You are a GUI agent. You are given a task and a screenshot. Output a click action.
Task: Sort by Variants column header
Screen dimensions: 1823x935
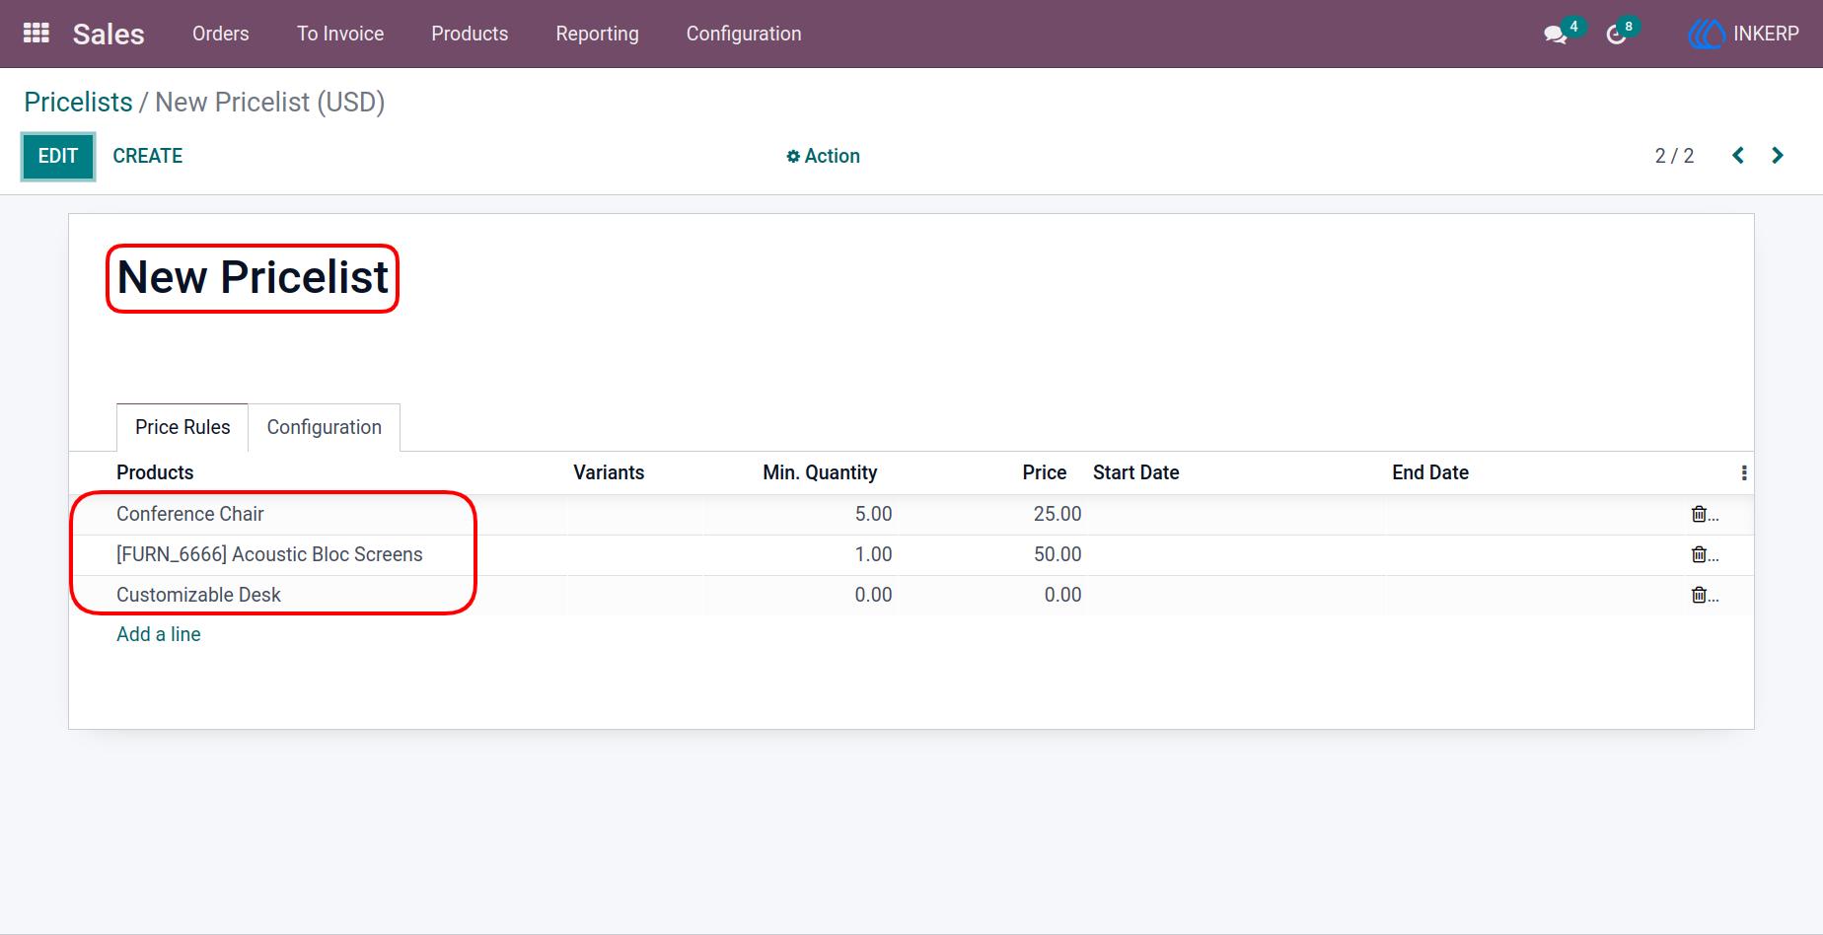tap(609, 472)
